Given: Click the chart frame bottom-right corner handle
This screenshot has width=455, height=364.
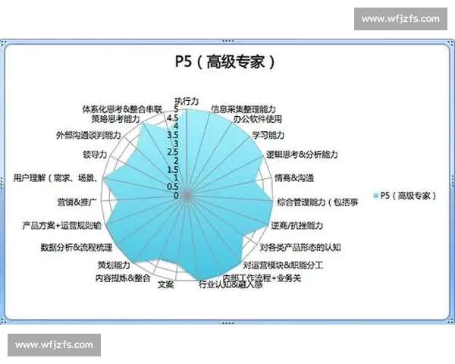Looking at the screenshot, I should 451,321.
